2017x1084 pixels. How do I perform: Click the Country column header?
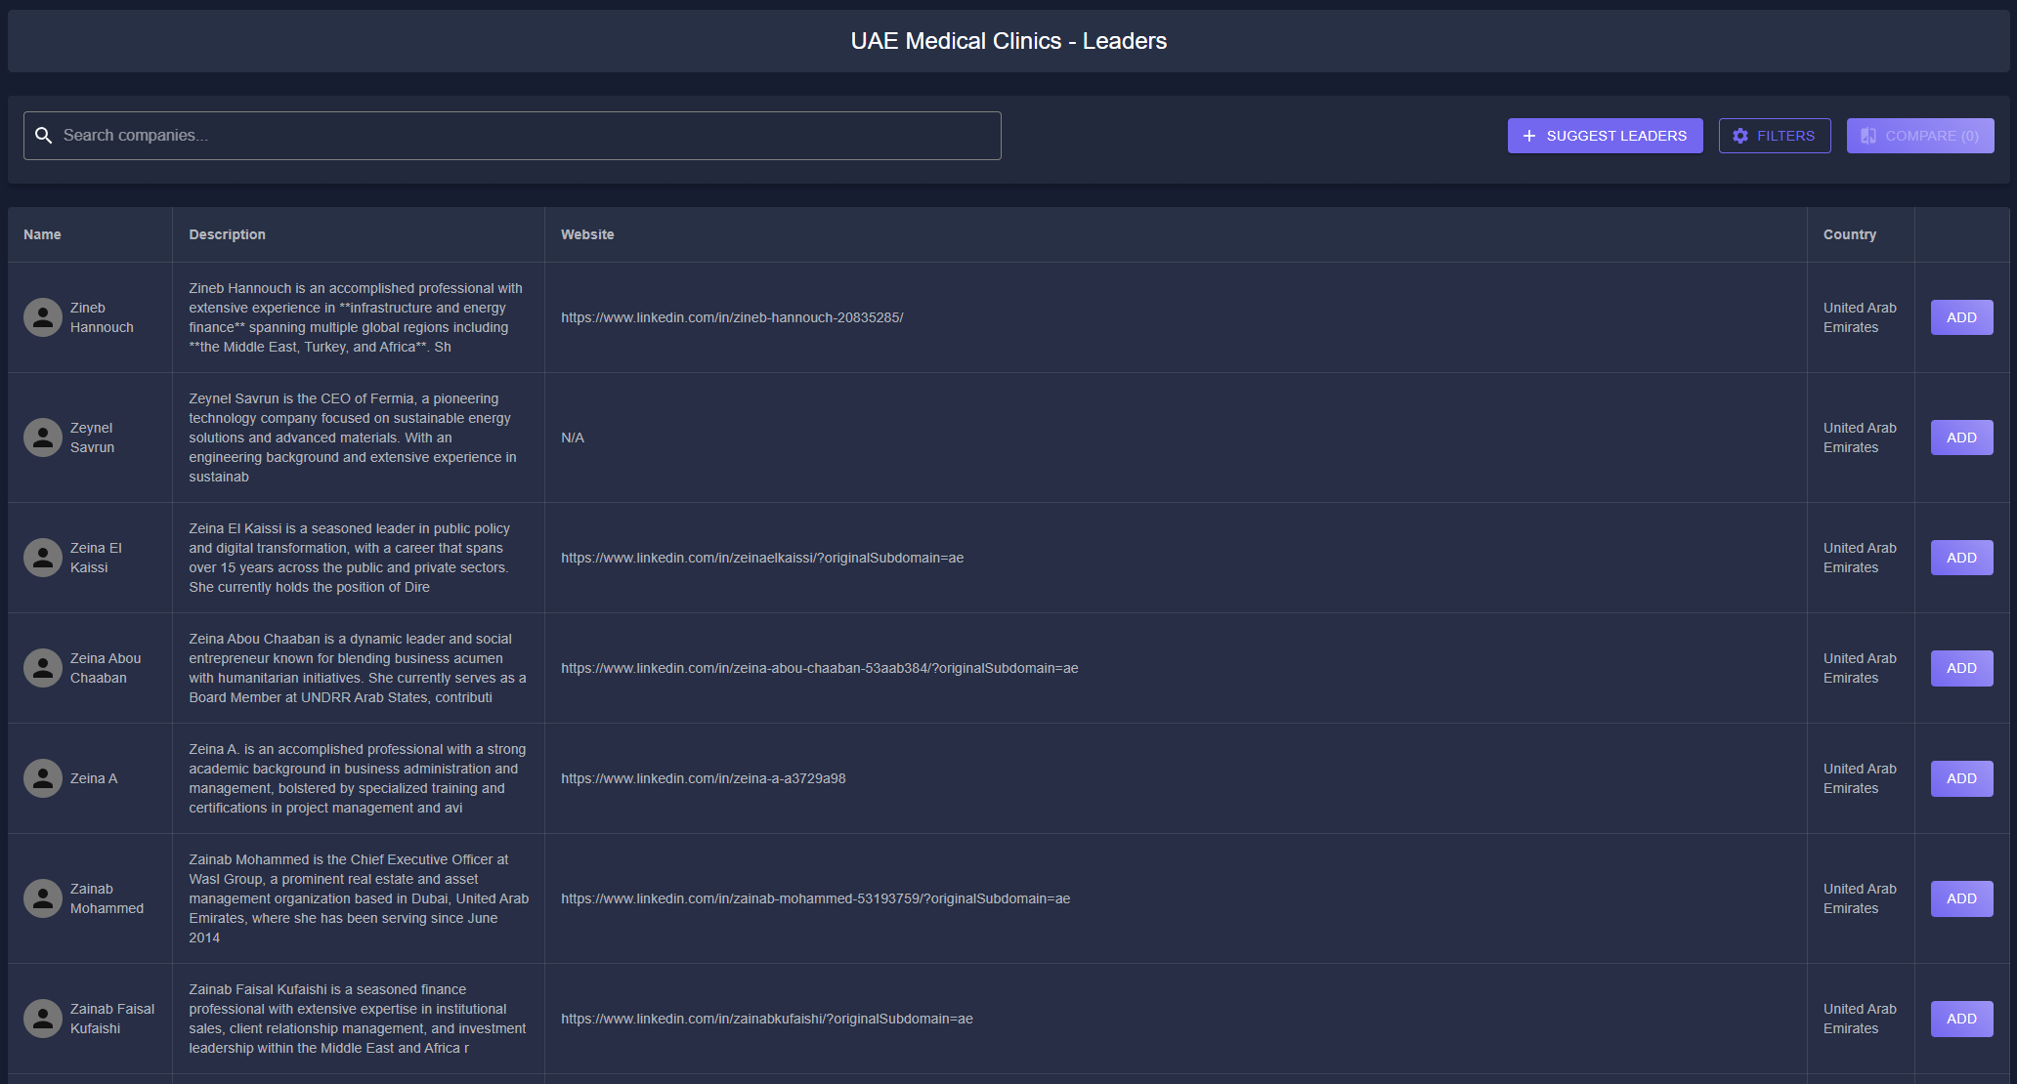1849,234
